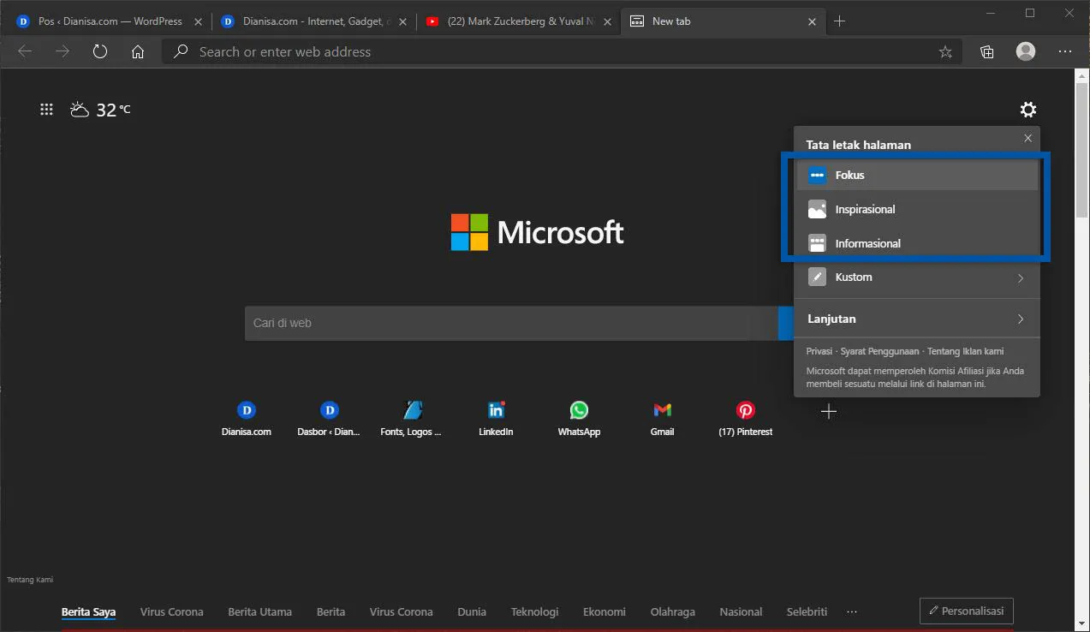Click the browser profile avatar icon
1090x632 pixels.
1025,51
